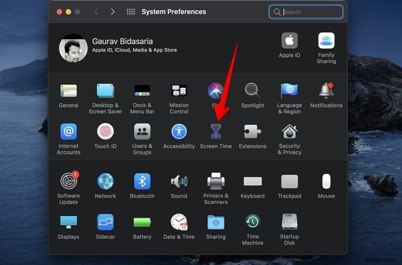Open the Bluetooth settings pane
402x265 pixels.
click(x=142, y=182)
